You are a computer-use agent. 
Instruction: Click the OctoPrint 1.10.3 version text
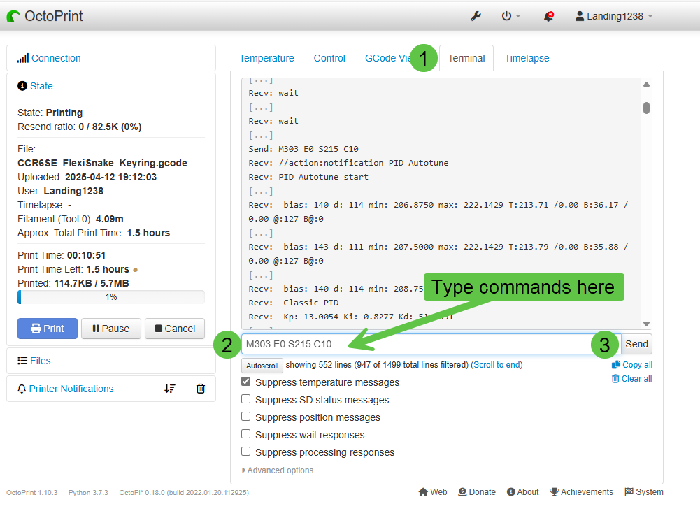pos(31,492)
